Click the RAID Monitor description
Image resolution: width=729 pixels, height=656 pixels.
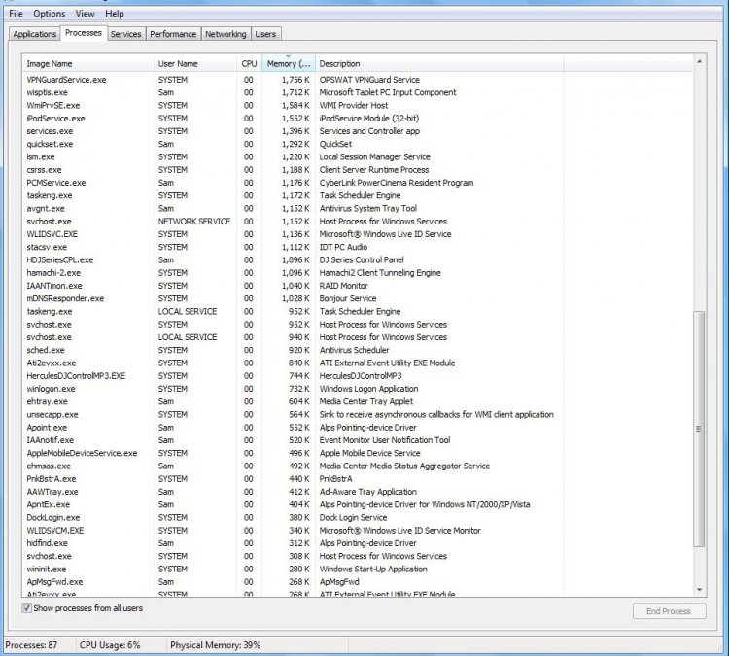(343, 286)
